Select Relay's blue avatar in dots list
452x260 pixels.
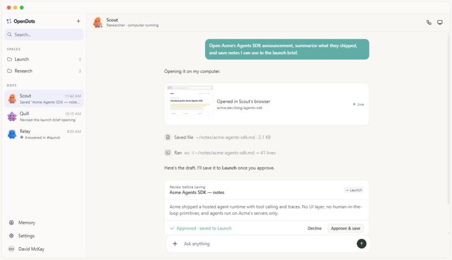click(12, 134)
